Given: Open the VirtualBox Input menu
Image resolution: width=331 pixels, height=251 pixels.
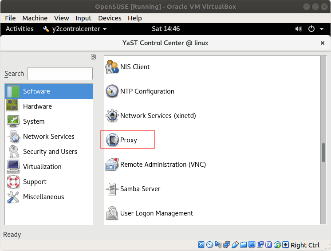Looking at the screenshot, I should [83, 18].
